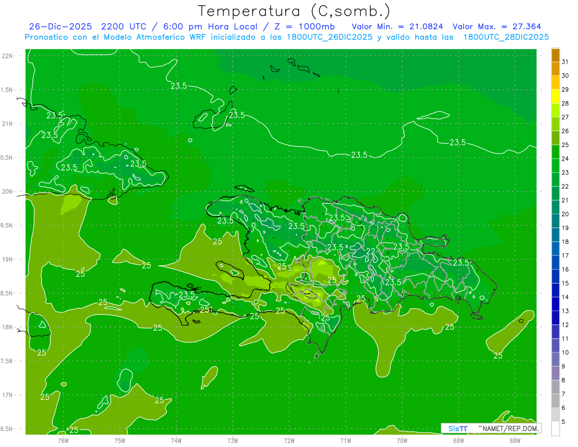Click the '71W' longitude axis label
Image resolution: width=578 pixels, height=447 pixels.
pyautogui.click(x=345, y=441)
